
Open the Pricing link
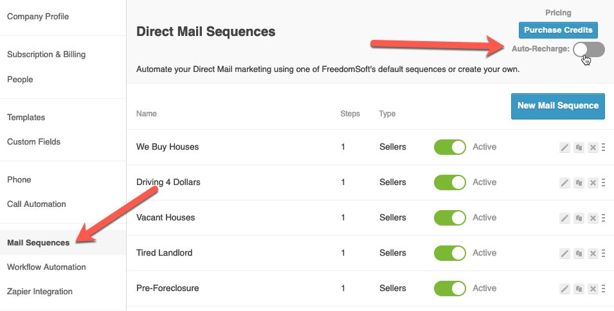[x=557, y=13]
